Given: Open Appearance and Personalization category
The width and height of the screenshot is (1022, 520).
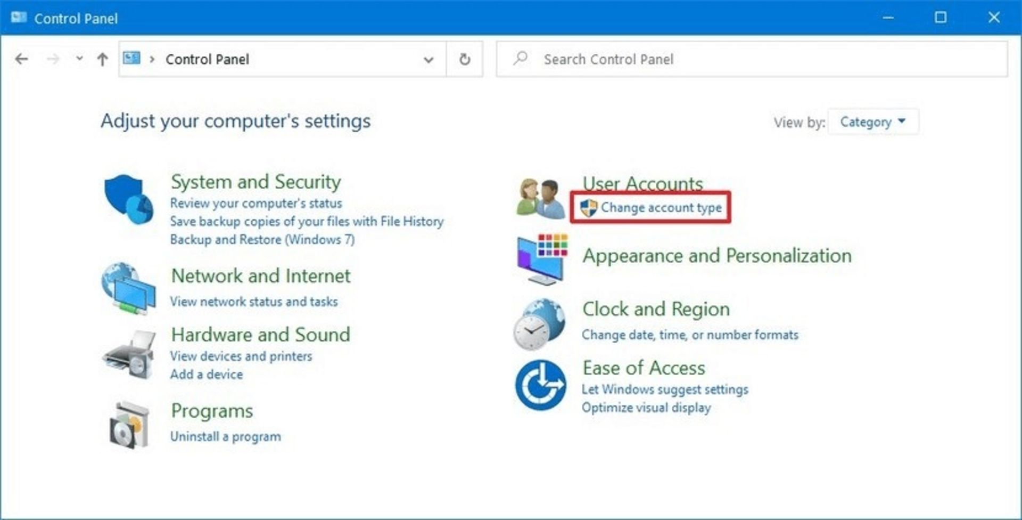Looking at the screenshot, I should 717,256.
